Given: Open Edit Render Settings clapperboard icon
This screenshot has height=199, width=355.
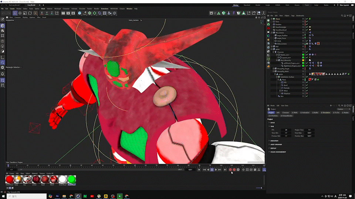Looking at the screenshot, I should point(73,13).
